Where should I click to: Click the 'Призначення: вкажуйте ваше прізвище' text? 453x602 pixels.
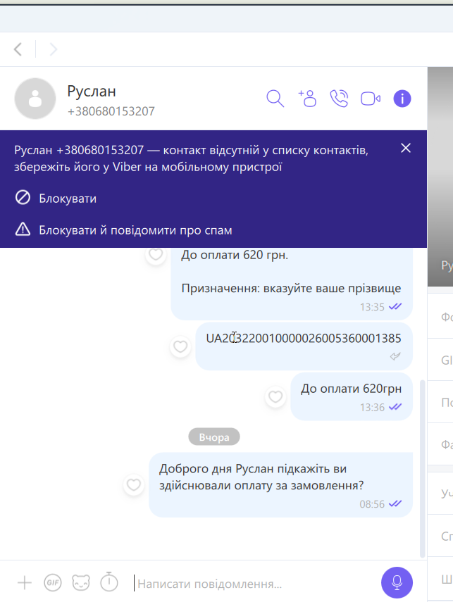[x=291, y=289]
